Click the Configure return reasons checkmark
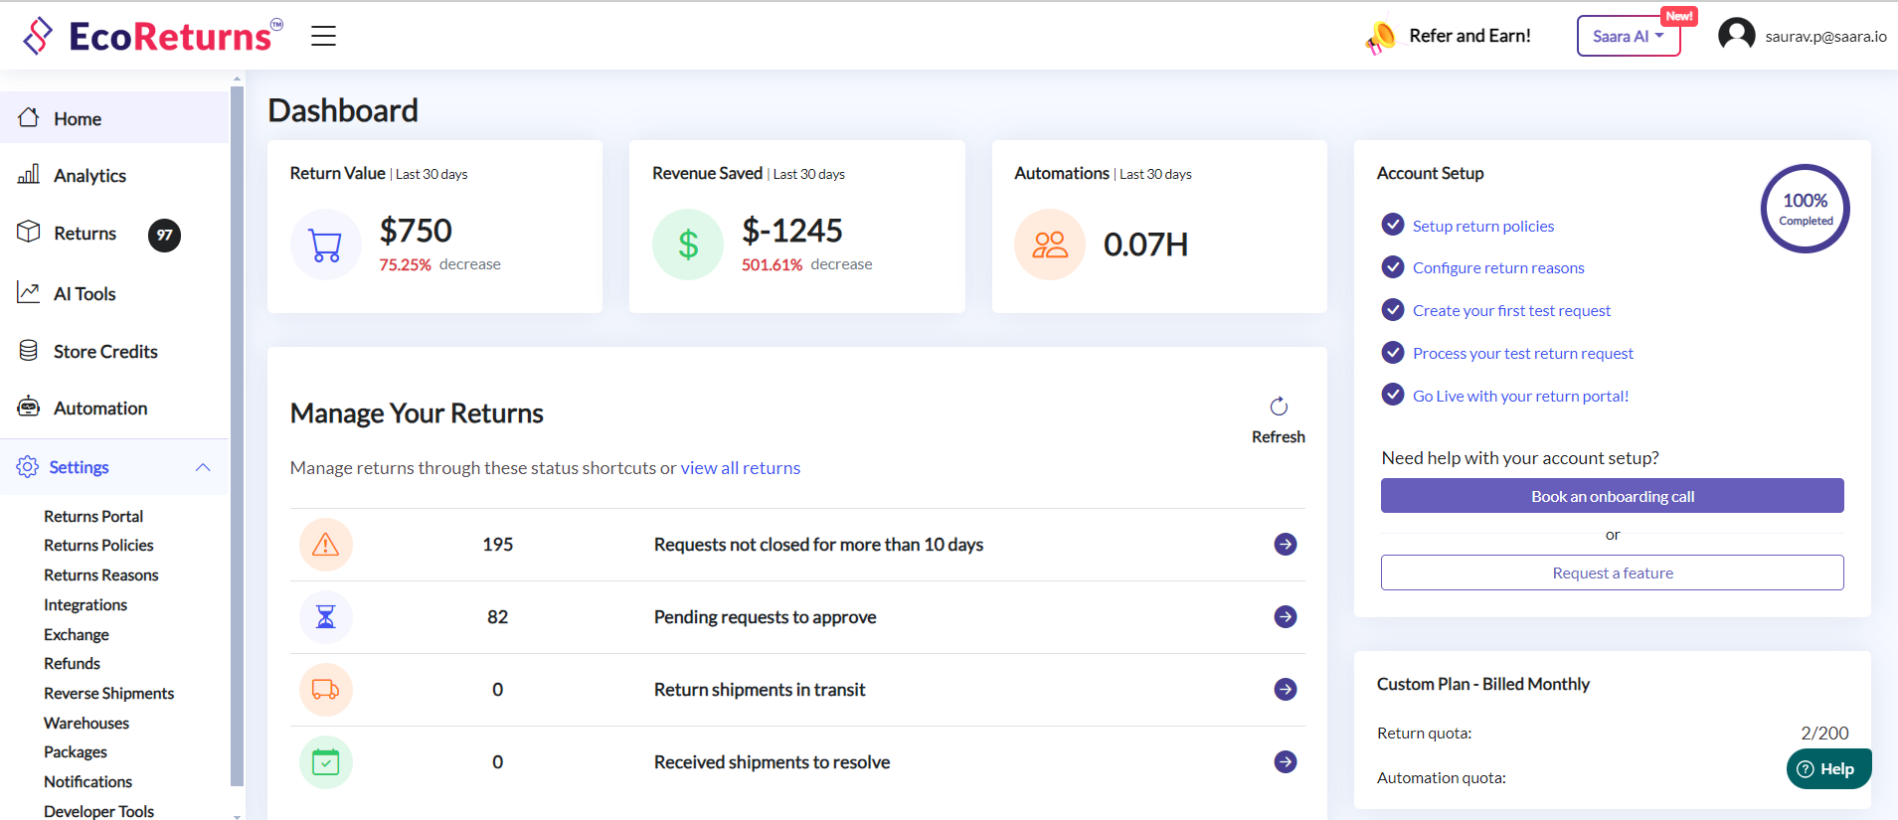This screenshot has height=820, width=1898. coord(1393,267)
